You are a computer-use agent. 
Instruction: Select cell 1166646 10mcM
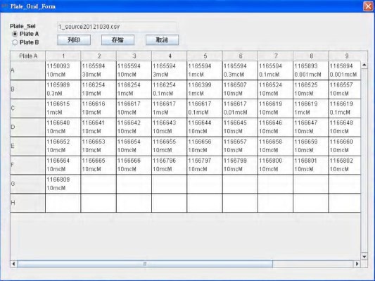click(276, 127)
